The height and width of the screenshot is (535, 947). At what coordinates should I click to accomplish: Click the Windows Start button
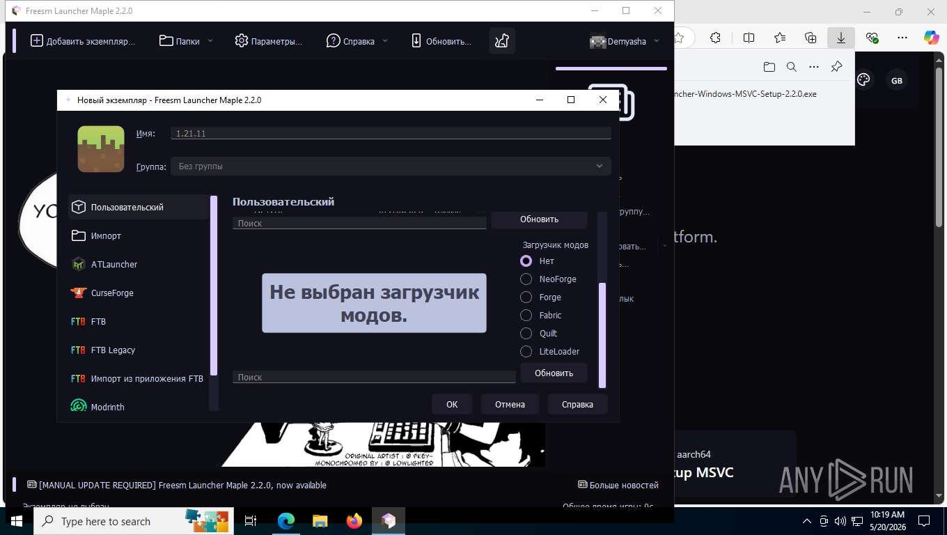click(17, 521)
